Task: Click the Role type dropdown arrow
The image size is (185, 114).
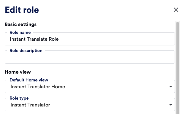Action: tap(171, 105)
